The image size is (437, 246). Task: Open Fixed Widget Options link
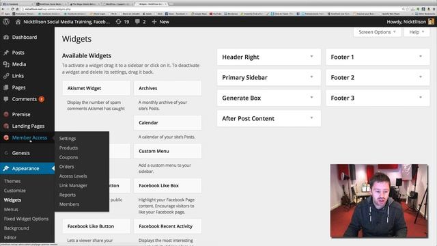[x=26, y=219]
